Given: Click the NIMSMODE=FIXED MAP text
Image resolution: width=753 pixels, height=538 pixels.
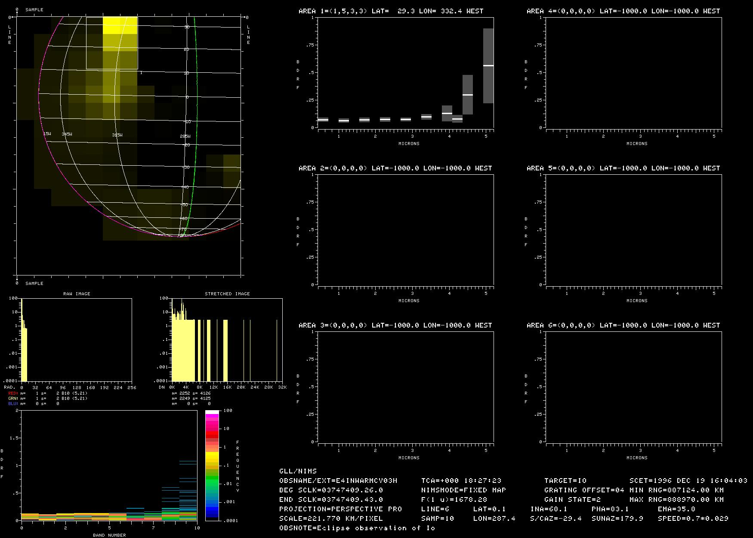Looking at the screenshot, I should [463, 490].
